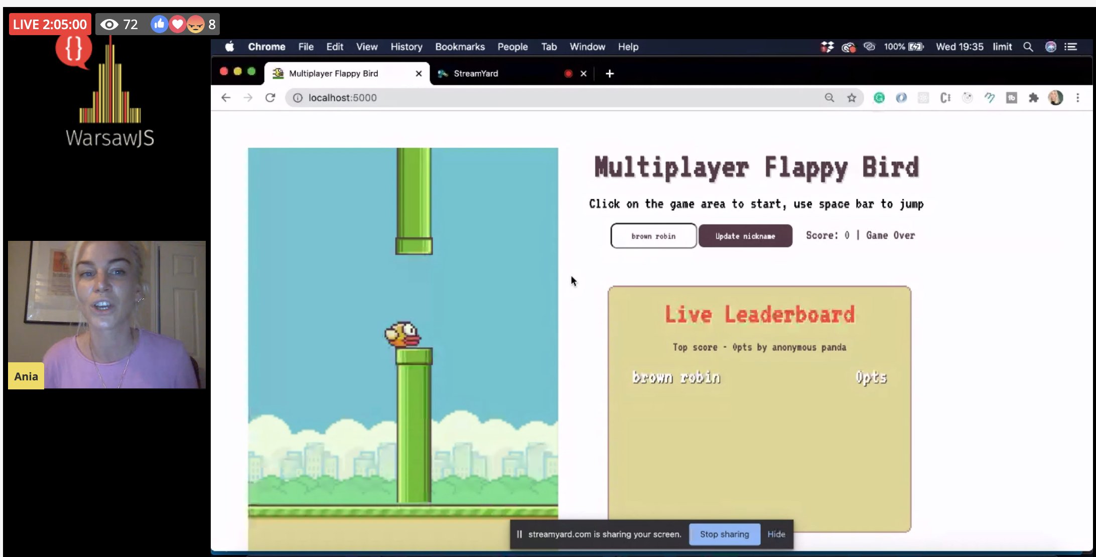The width and height of the screenshot is (1096, 557).
Task: Click the 'Score: 0' text
Action: click(x=828, y=235)
